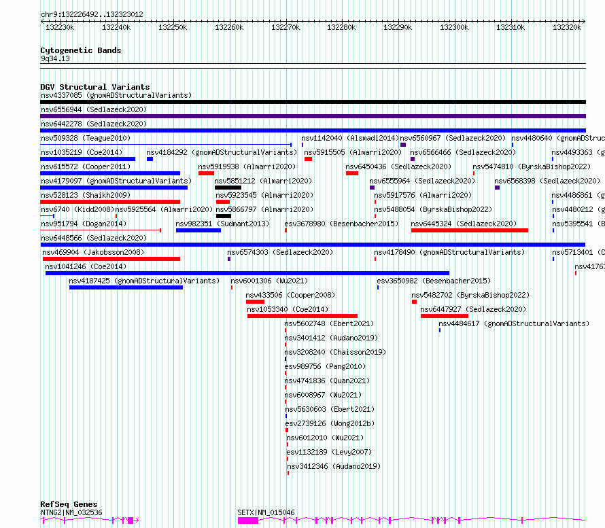Click the nsv5602748 (Ebert2021) label
The image size is (605, 528).
coord(329,323)
